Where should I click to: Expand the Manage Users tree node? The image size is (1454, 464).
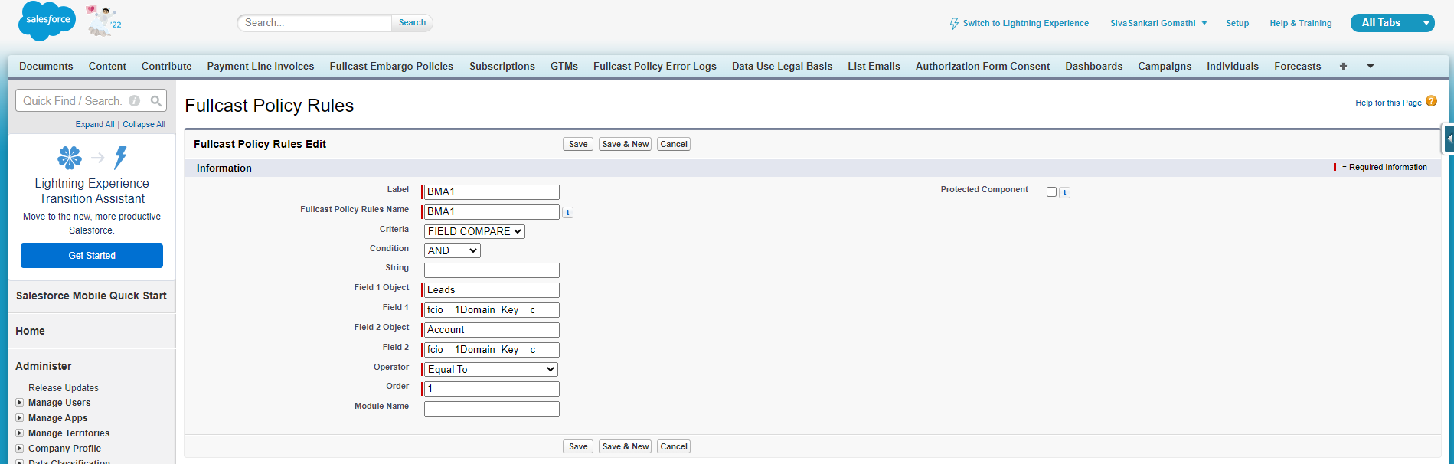pyautogui.click(x=20, y=403)
